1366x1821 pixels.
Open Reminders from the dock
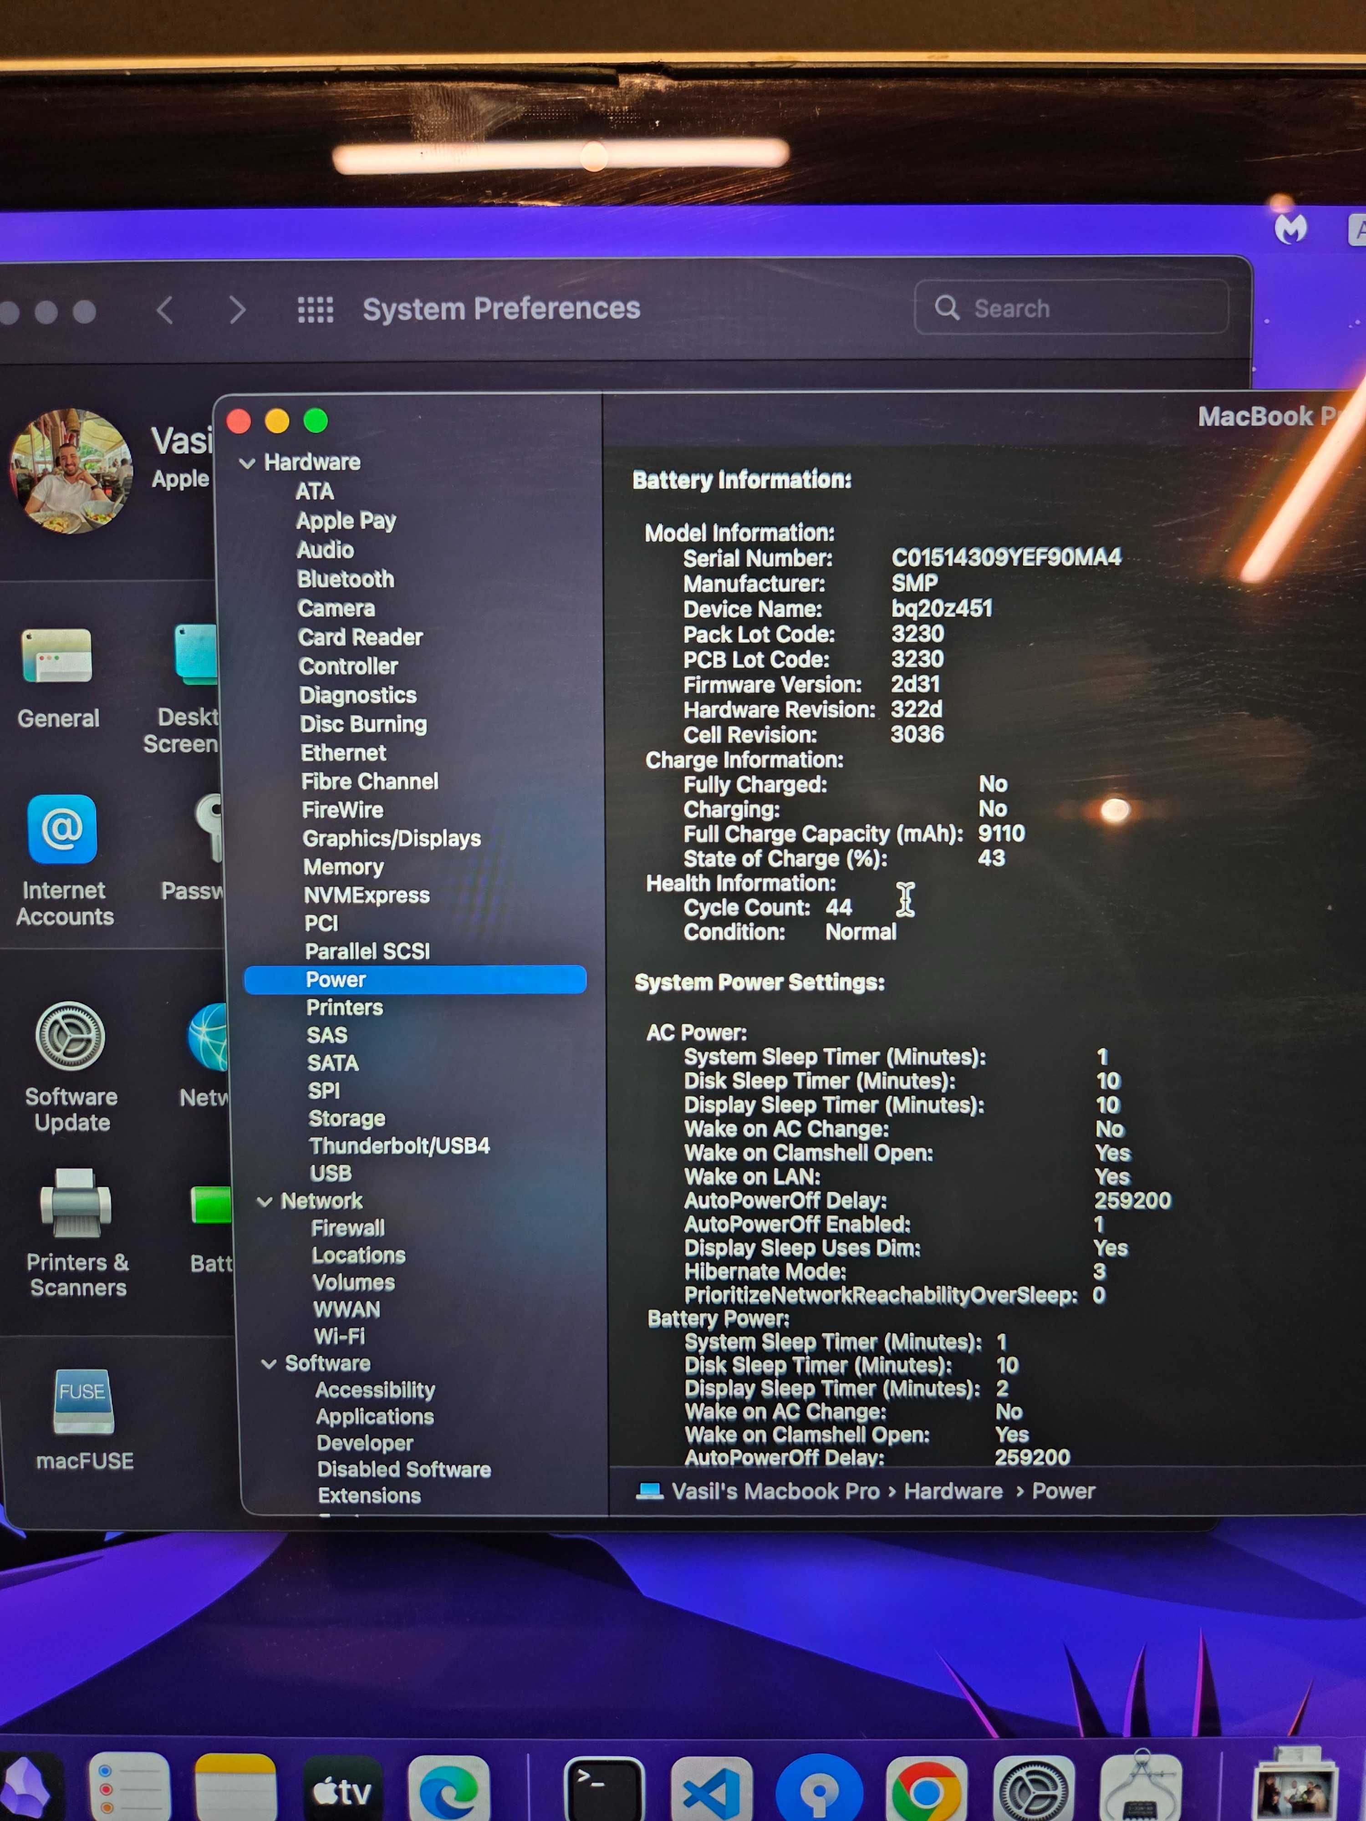click(x=129, y=1788)
